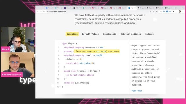The height and width of the screenshot is (104, 186).
Task: Click 'multi link friends -> Person' line
Action: (82, 71)
